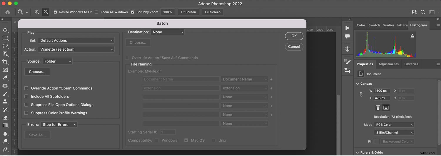Select the Crop tool
Viewport: 441px width, 156px height.
pyautogui.click(x=5, y=62)
